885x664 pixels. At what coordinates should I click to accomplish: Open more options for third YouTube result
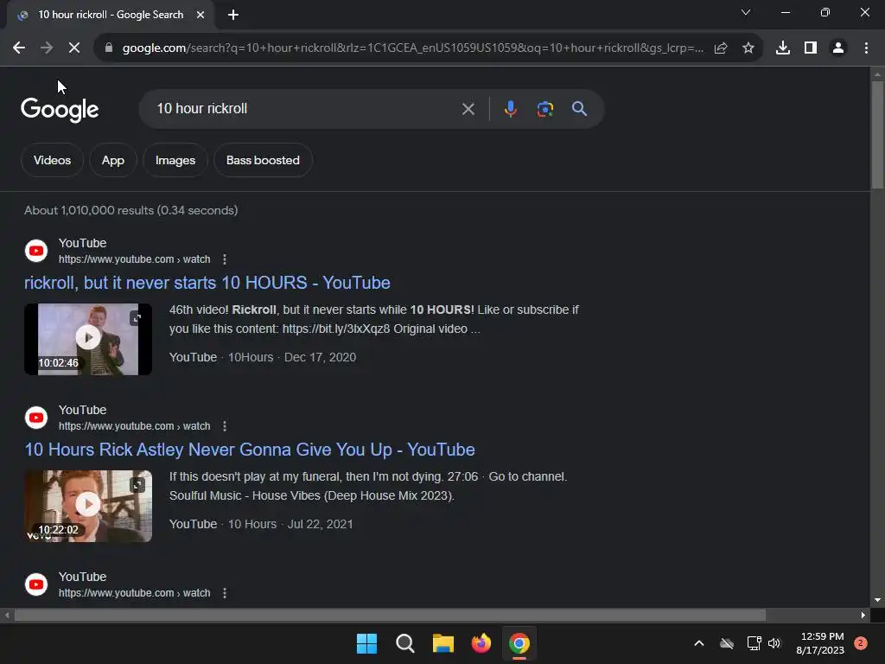click(x=225, y=593)
